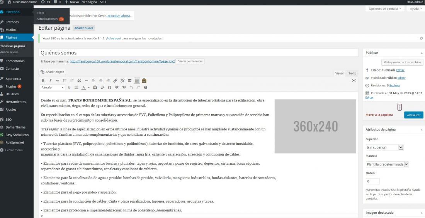
Task: Collapse the Imagen destacada panel
Action: click(x=421, y=213)
